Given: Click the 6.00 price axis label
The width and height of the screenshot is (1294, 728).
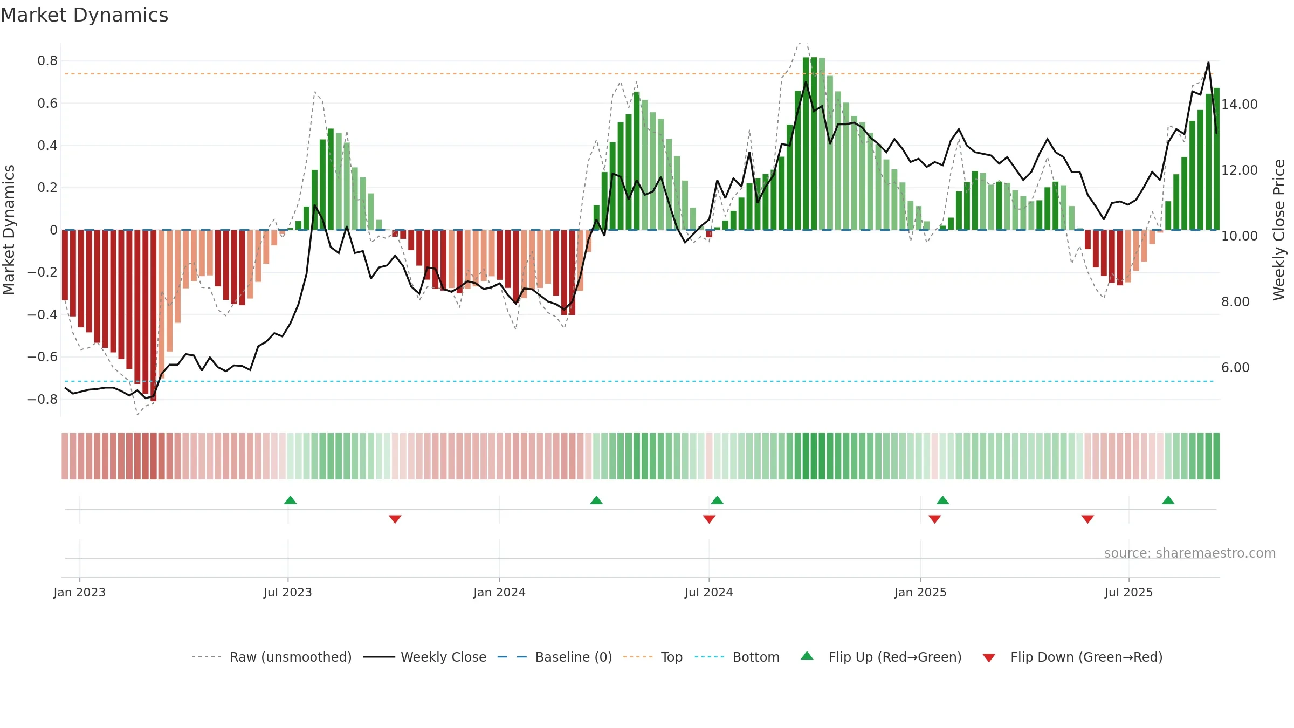Looking at the screenshot, I should [x=1235, y=367].
